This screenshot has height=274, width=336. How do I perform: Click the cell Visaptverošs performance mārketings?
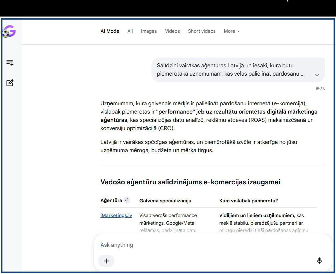click(x=168, y=223)
